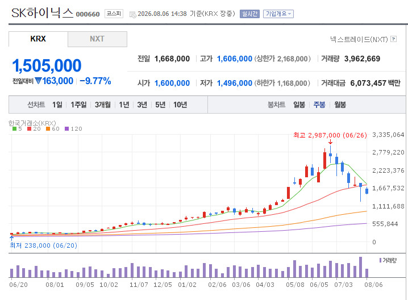
Task: Click the trading value 6,073,457 백만
Action: click(375, 84)
